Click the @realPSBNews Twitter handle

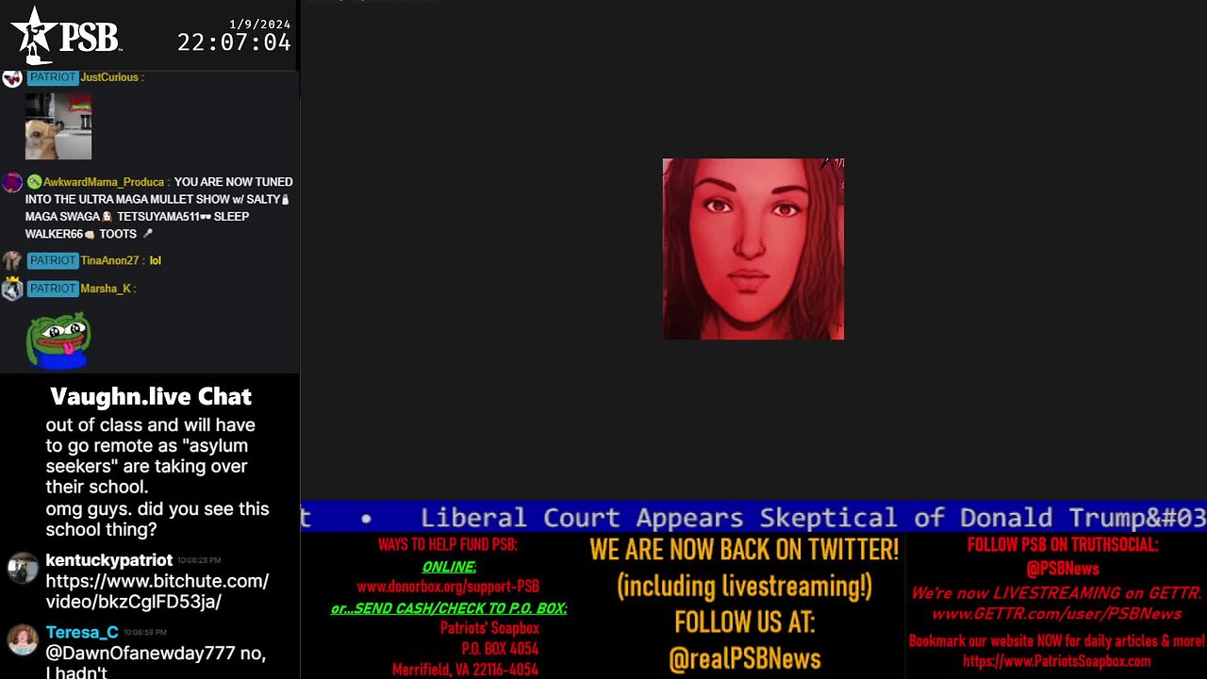[x=745, y=658]
